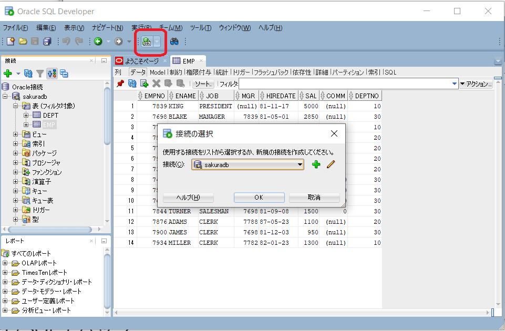Screen dimensions: 505x331
Task: Click the red pin Freeze View icon
Action: point(120,84)
